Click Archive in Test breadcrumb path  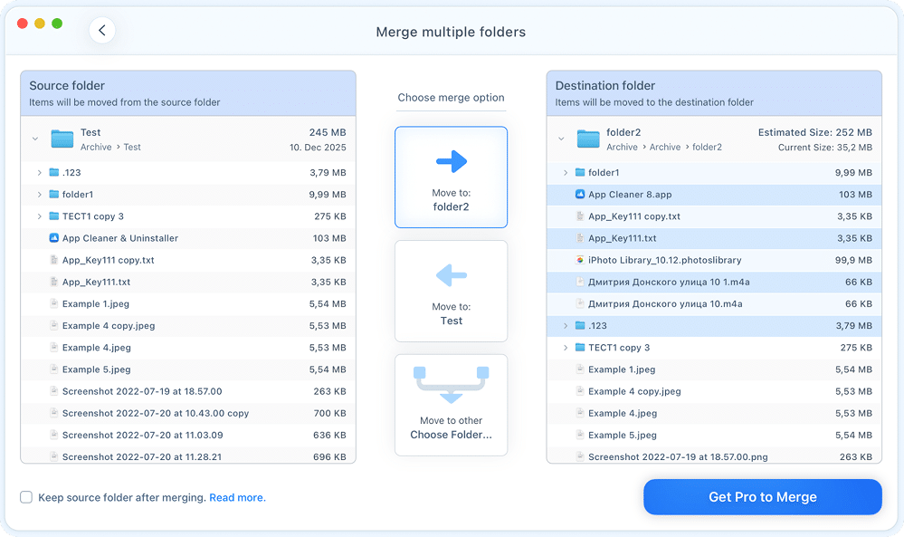click(x=96, y=147)
